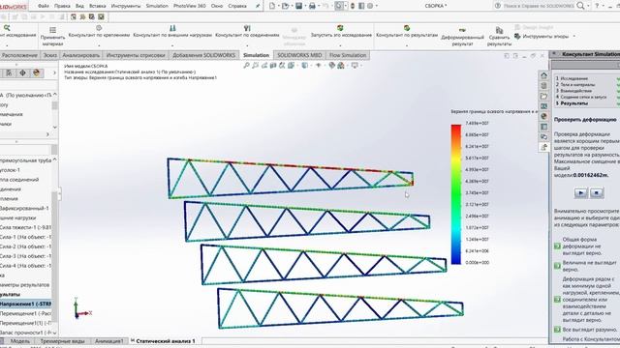Open the Plot Tools (Инструменты эпюры) dropdown
This screenshot has height=348, width=620.
tap(574, 37)
